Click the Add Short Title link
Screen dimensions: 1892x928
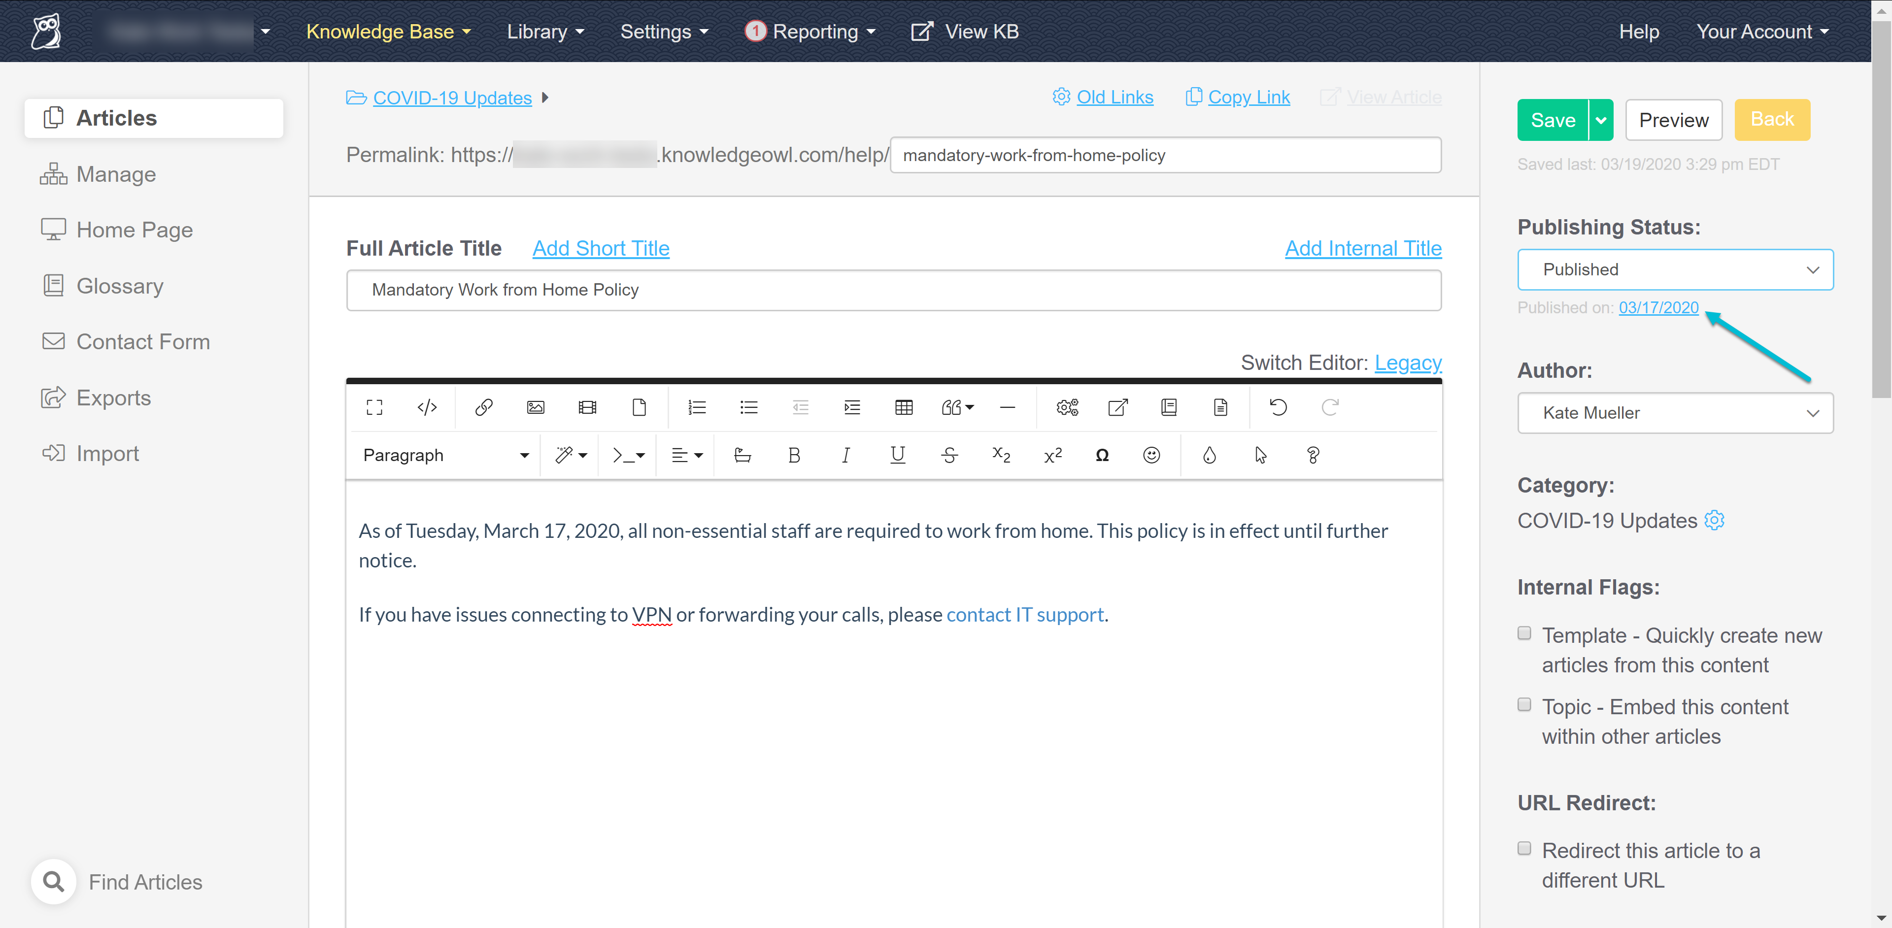[x=600, y=248]
